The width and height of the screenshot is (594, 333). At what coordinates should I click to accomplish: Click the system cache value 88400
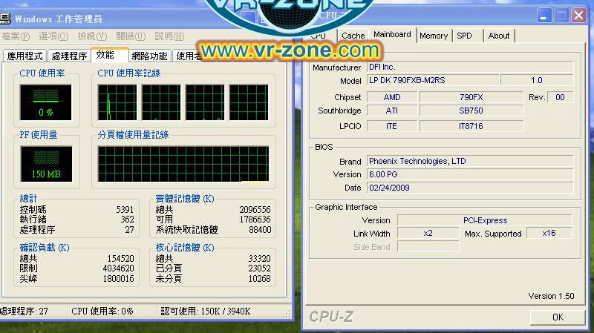[260, 230]
